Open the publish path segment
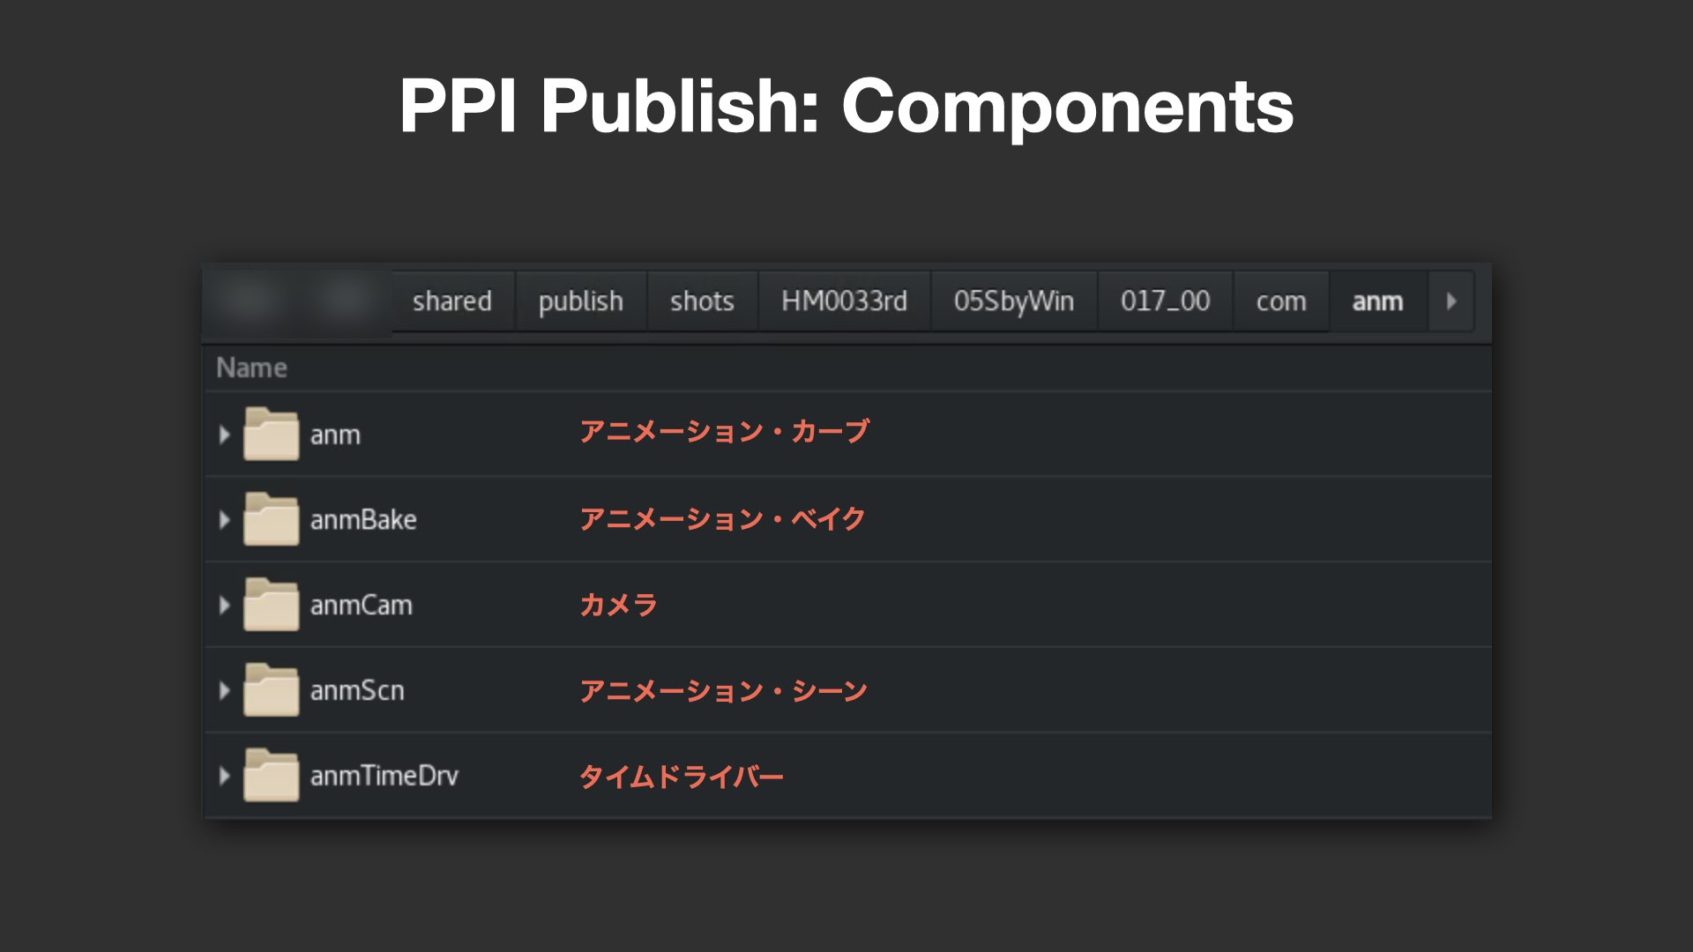 (x=581, y=301)
